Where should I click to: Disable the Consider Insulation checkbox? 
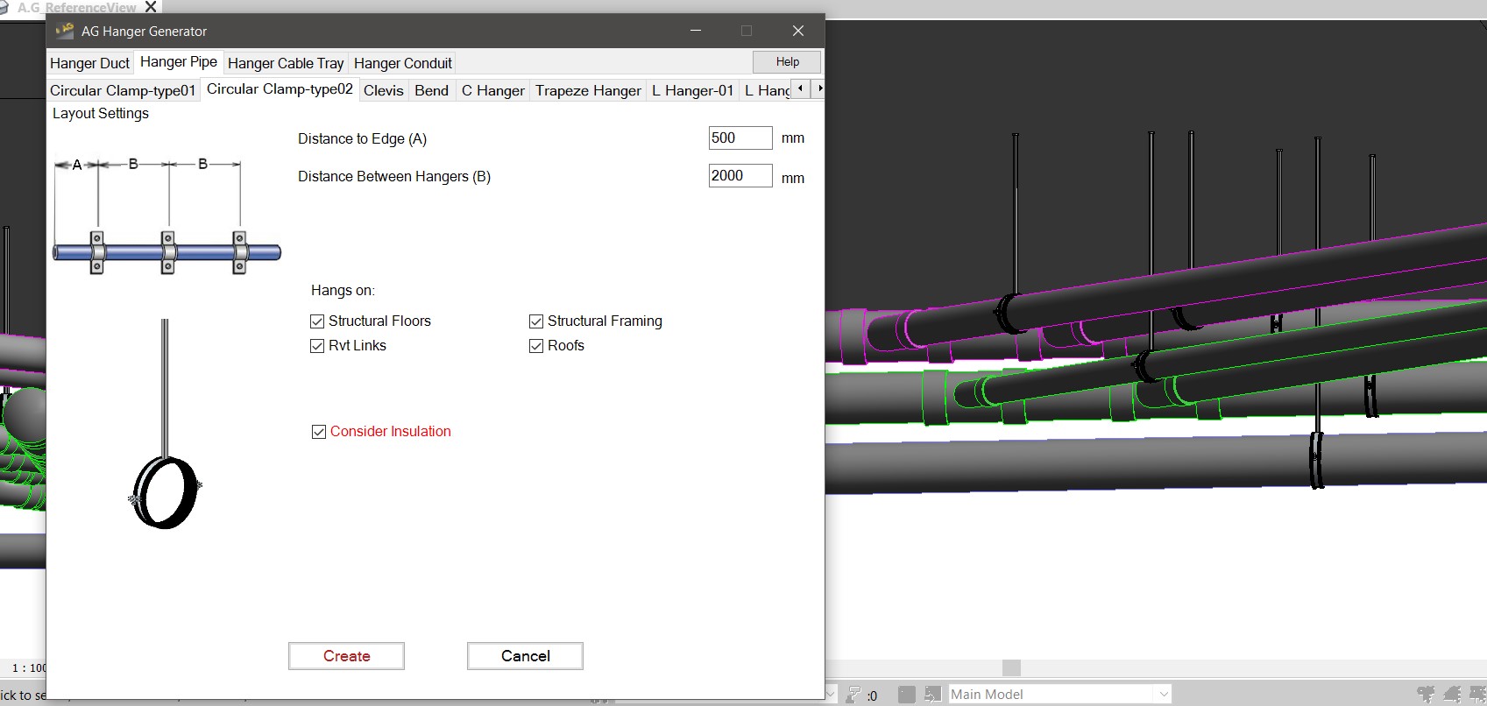(x=319, y=432)
